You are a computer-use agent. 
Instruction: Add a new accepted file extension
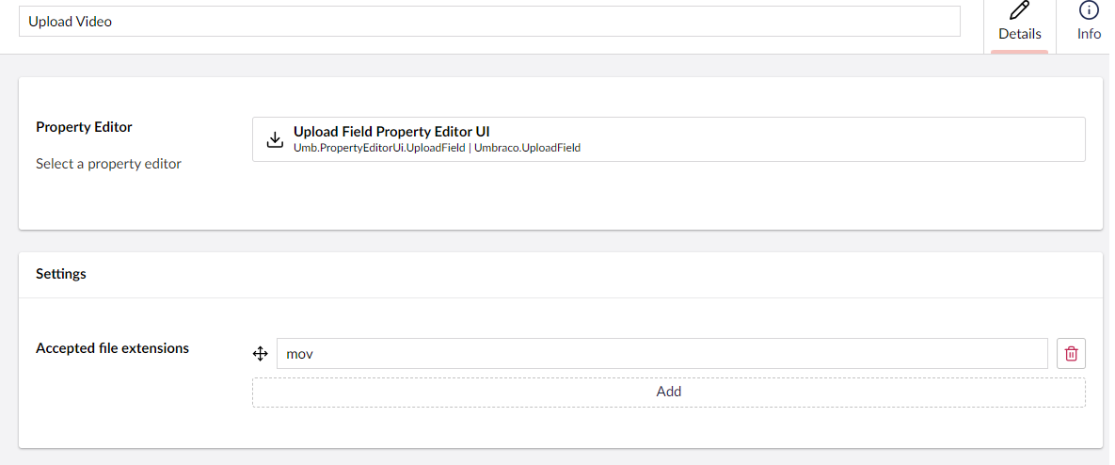coord(668,392)
